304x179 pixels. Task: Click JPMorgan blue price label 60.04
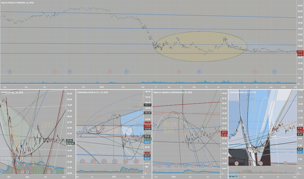click(147, 159)
